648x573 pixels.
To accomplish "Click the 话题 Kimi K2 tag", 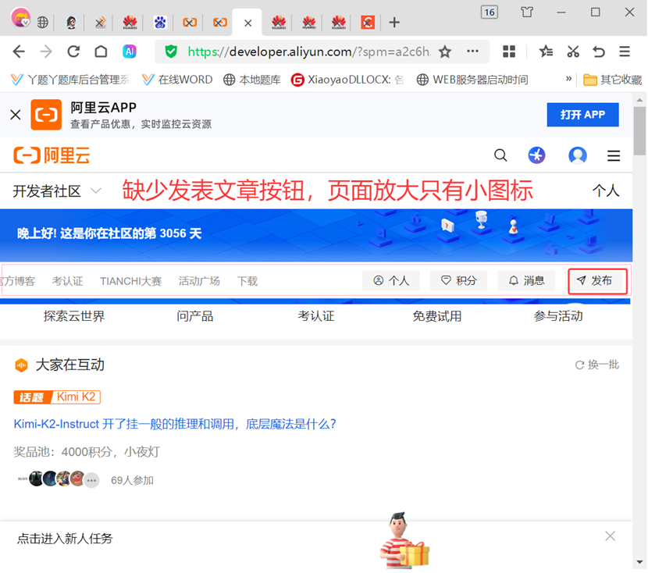I will (x=57, y=397).
